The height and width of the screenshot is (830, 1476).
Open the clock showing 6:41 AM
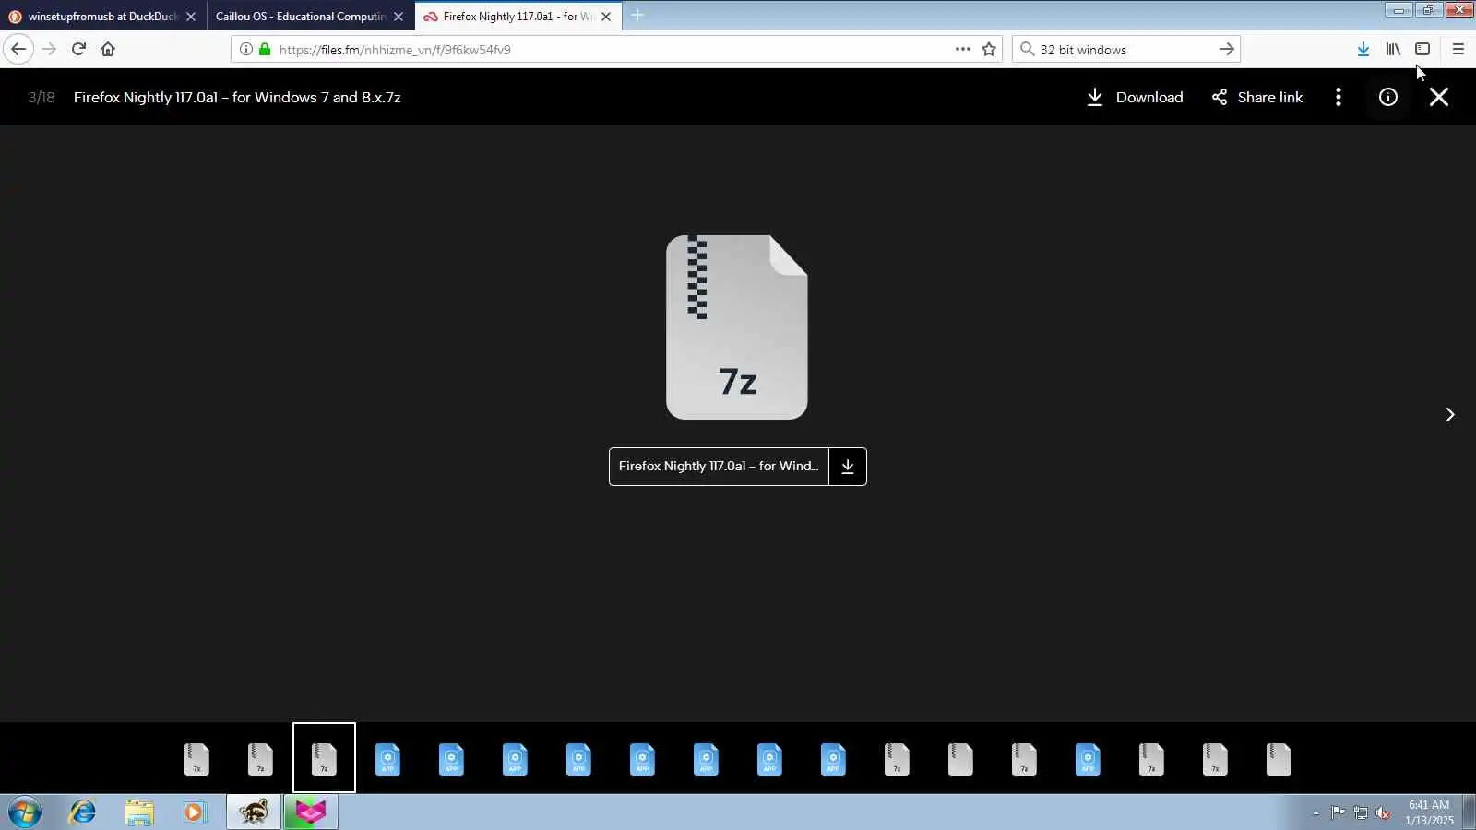[x=1429, y=812]
